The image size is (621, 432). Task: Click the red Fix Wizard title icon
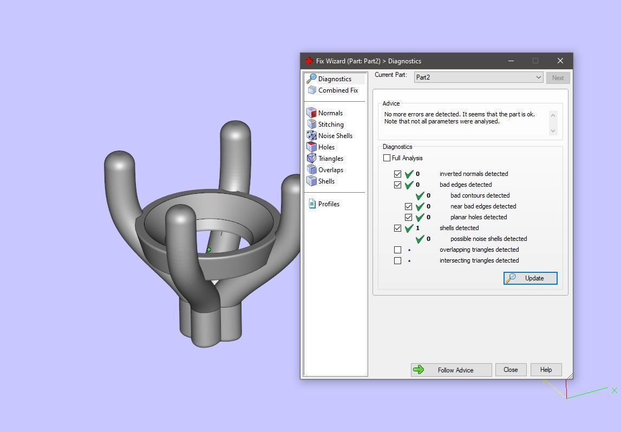point(309,61)
